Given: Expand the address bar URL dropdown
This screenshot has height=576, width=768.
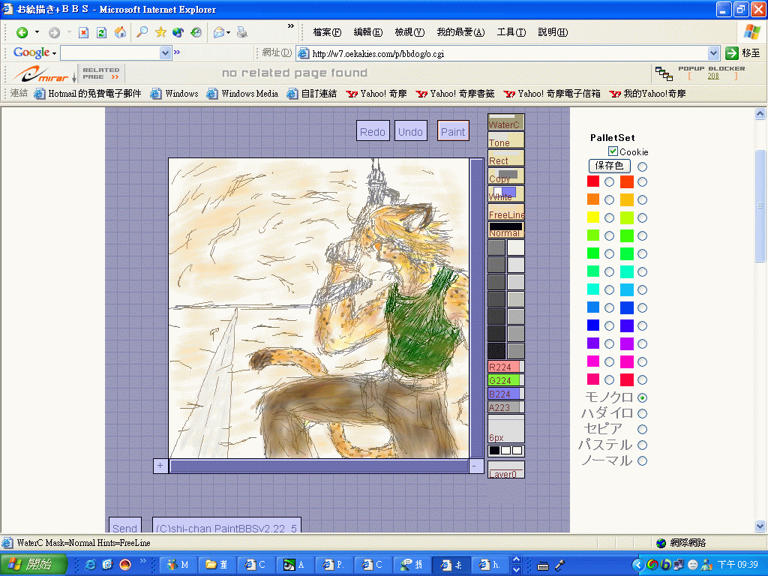Looking at the screenshot, I should tap(713, 53).
